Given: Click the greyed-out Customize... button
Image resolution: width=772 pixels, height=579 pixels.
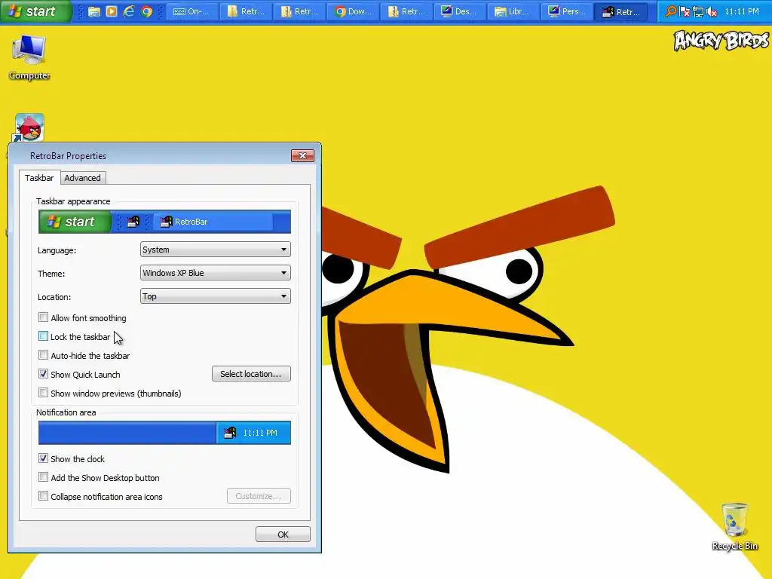Looking at the screenshot, I should [259, 496].
